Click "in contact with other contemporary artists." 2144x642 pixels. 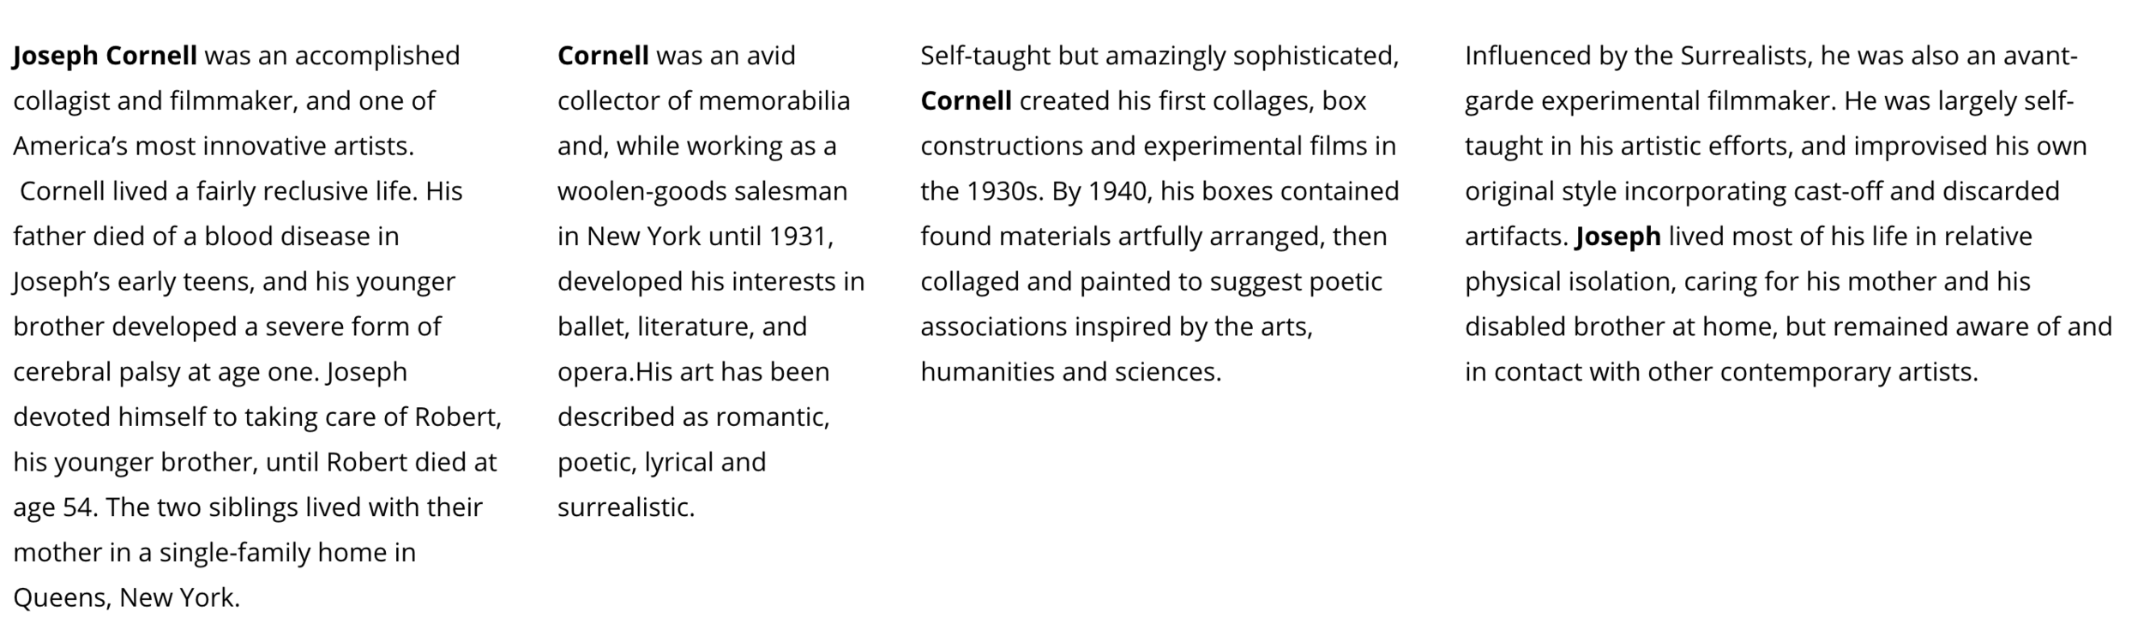click(x=1721, y=372)
